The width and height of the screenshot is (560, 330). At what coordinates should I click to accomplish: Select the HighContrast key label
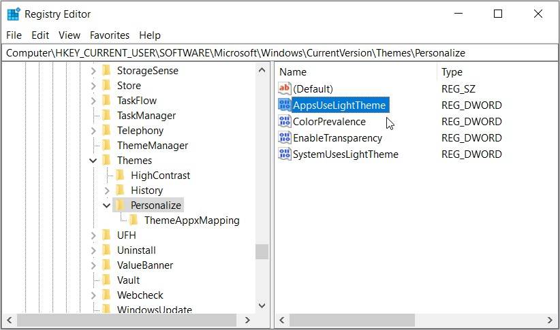click(x=161, y=175)
